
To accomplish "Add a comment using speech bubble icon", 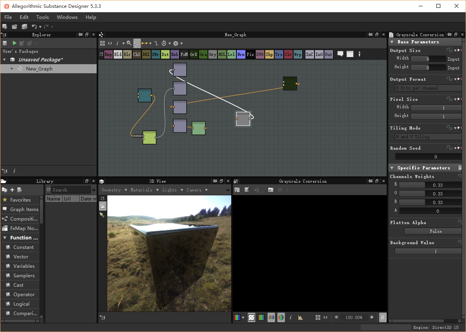I will (x=340, y=54).
